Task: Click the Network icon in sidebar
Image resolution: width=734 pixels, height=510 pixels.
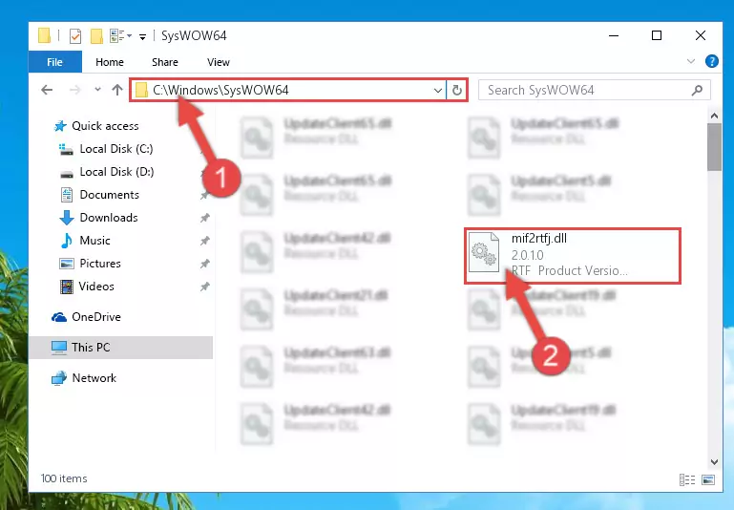Action: coord(59,378)
